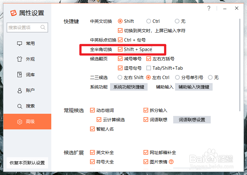The image size is (247, 175).
Task: Click the gear icon beside 高级
Action: point(20,122)
